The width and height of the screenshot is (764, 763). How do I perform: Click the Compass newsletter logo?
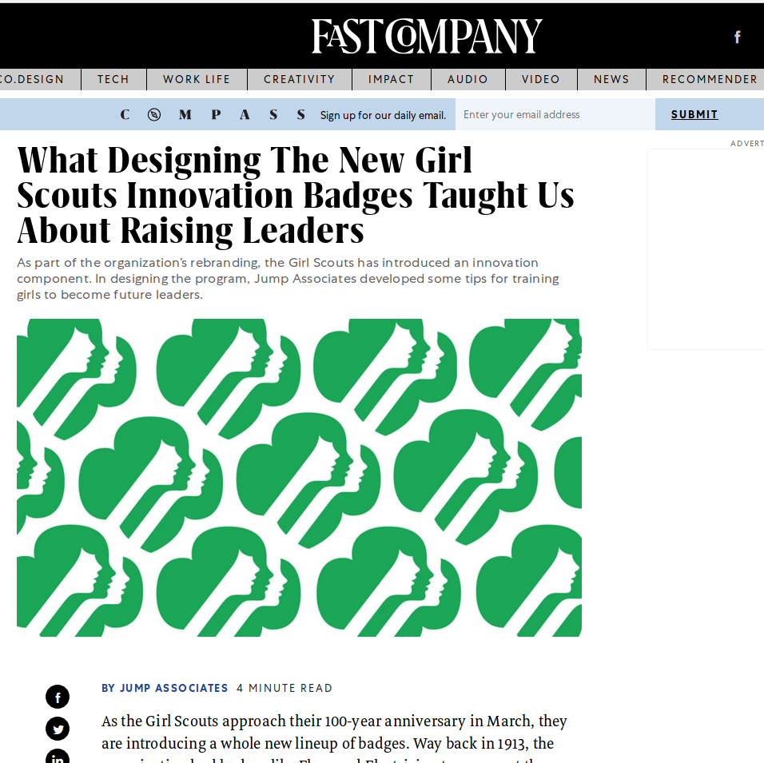pos(213,114)
